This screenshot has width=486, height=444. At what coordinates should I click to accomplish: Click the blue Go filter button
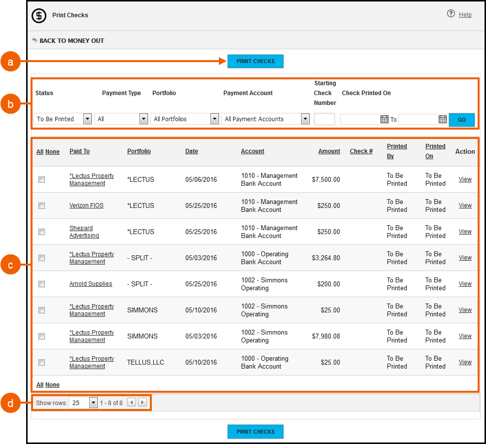coord(461,120)
